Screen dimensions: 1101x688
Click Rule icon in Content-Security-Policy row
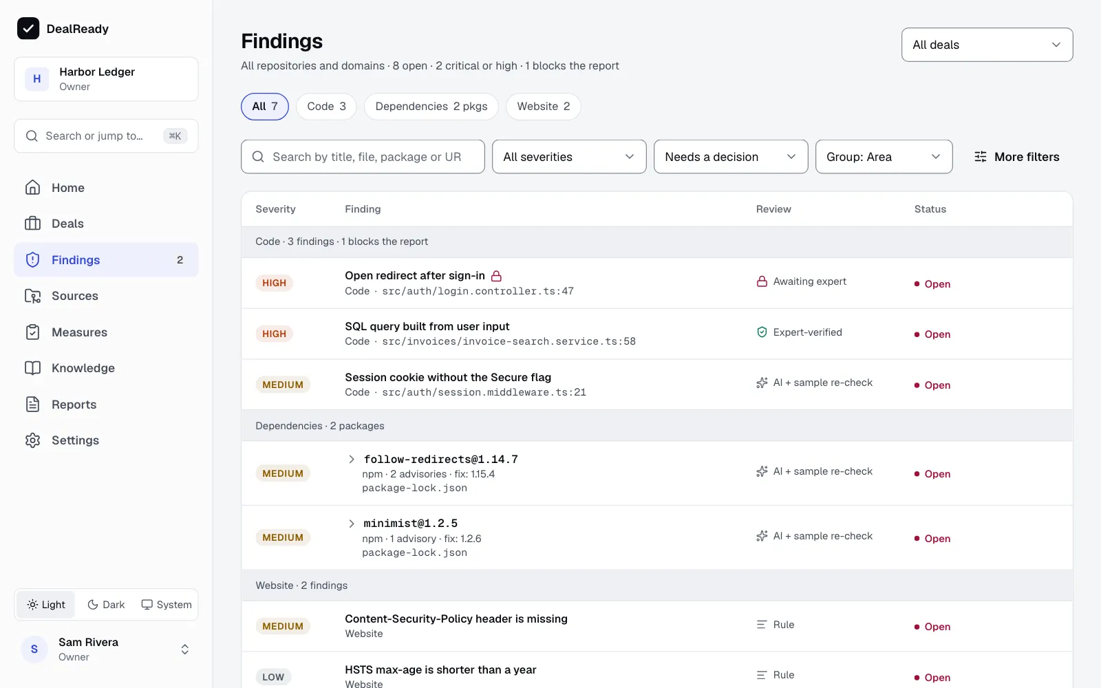pos(762,625)
